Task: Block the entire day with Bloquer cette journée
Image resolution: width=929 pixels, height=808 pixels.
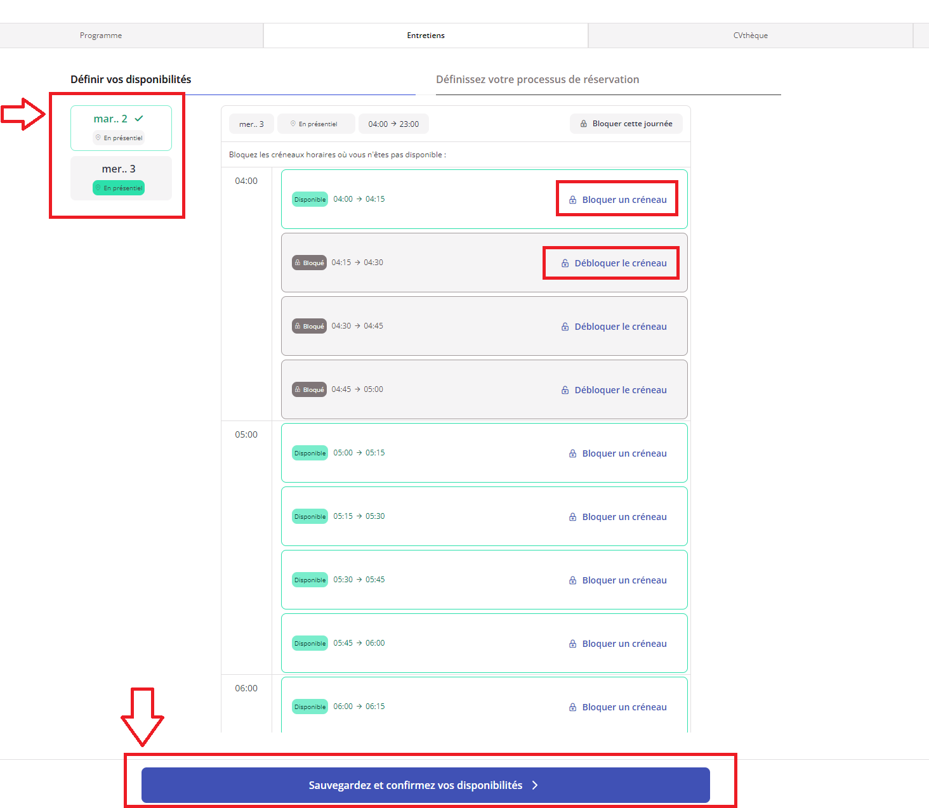Action: pyautogui.click(x=626, y=124)
